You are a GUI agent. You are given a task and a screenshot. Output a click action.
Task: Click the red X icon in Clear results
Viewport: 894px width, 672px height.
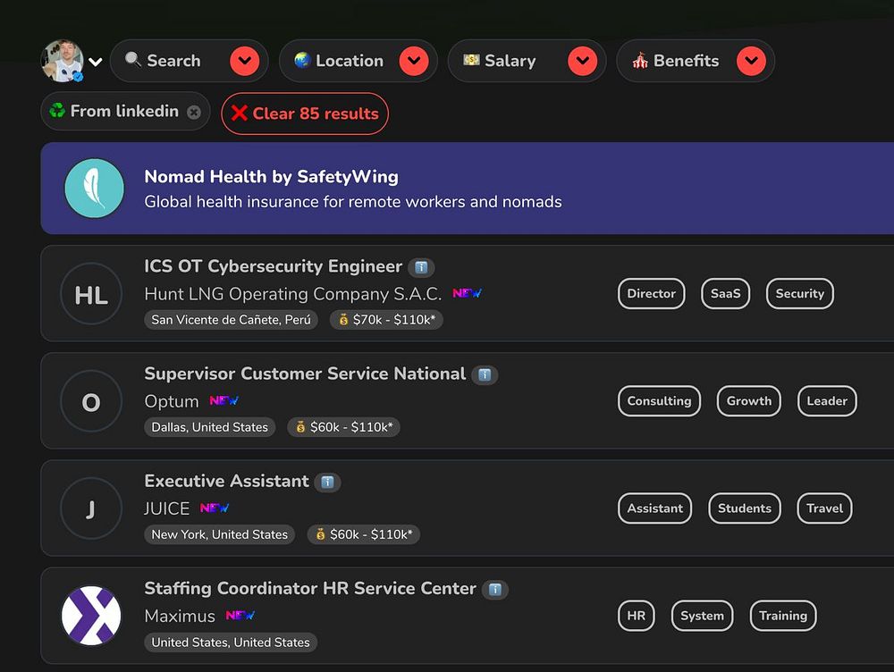click(x=239, y=113)
